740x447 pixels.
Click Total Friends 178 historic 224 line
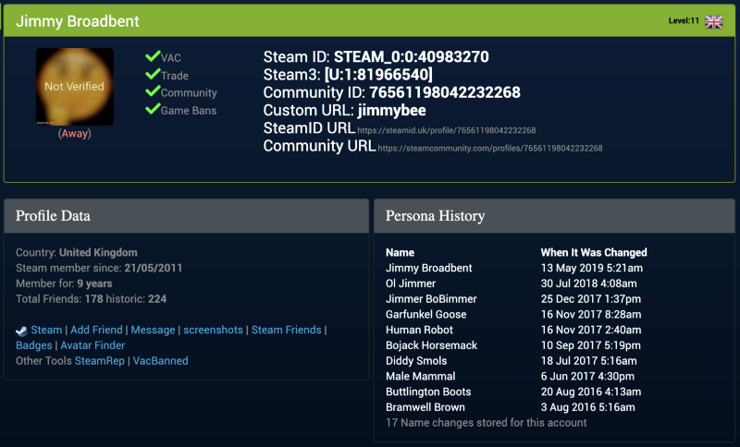(x=91, y=299)
